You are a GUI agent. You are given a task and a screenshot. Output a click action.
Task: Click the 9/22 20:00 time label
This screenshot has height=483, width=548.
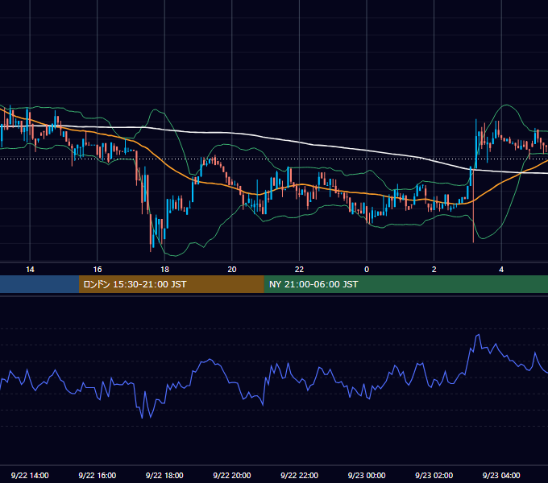click(232, 475)
